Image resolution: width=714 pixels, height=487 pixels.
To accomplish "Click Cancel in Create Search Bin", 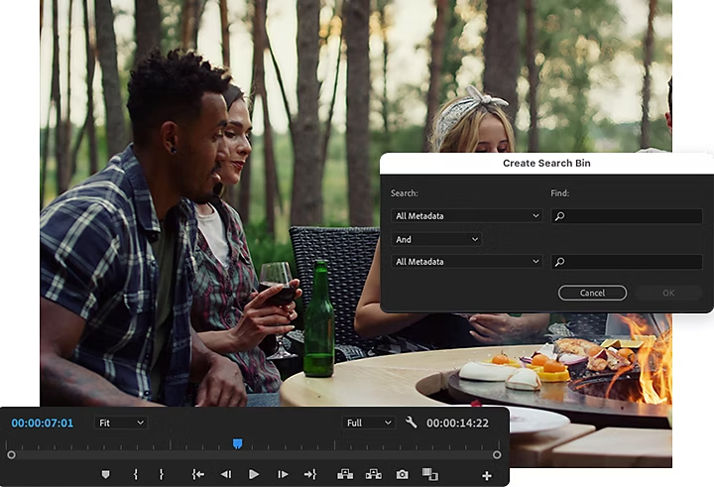I will (x=592, y=293).
